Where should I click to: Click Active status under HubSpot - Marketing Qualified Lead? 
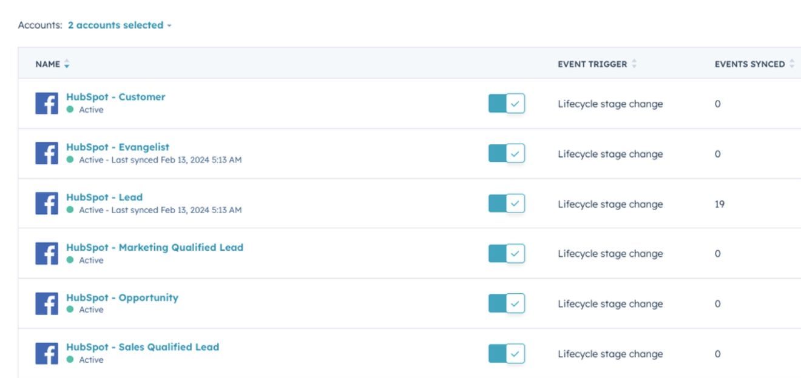(x=91, y=260)
